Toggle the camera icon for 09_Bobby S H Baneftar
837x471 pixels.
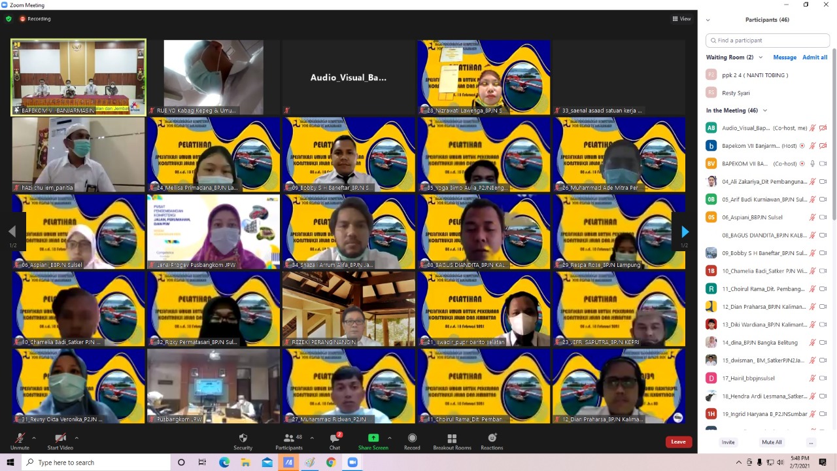823,253
